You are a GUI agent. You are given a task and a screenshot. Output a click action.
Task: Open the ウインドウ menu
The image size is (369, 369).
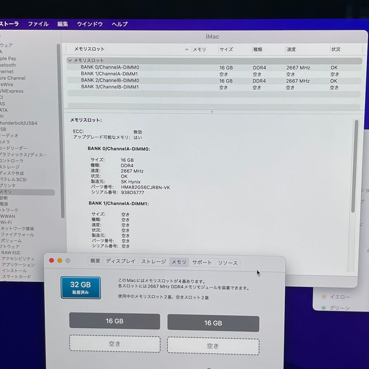point(90,24)
